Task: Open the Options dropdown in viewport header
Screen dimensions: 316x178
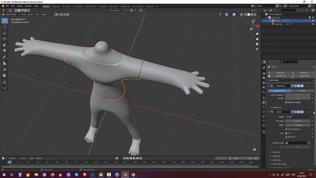Action: point(255,10)
